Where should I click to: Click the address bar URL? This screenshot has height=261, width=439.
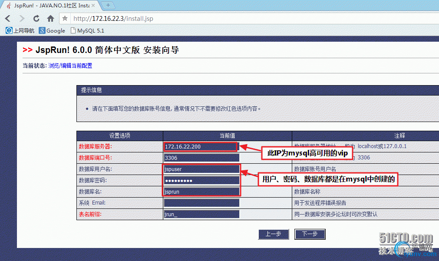tap(113, 19)
